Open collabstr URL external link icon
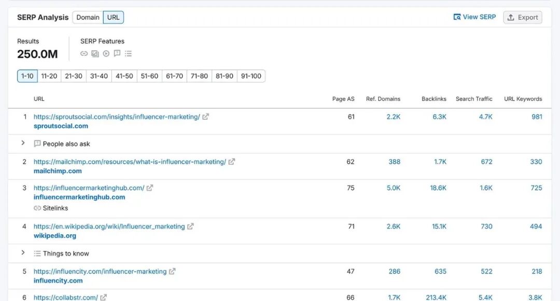 (103, 297)
